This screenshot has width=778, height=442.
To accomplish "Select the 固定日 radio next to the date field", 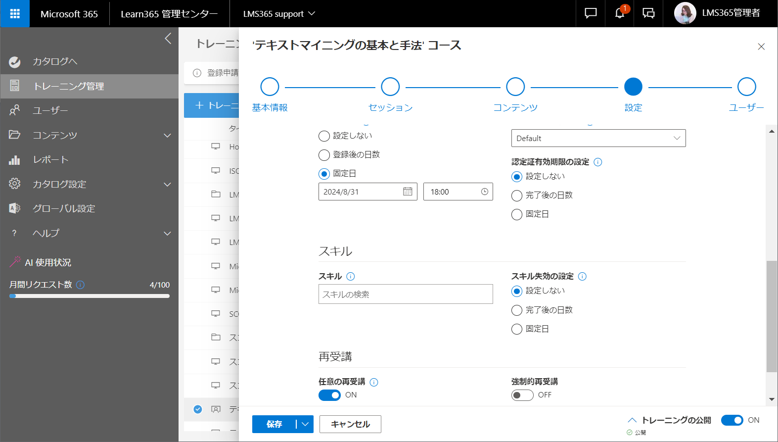I will [324, 174].
